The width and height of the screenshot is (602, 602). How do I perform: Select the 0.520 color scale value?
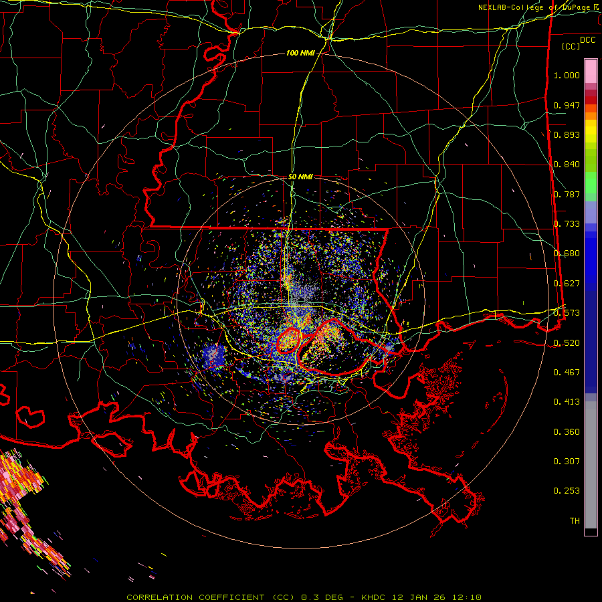pos(567,342)
